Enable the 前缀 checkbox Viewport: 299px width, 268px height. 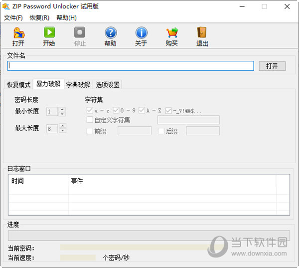point(90,131)
